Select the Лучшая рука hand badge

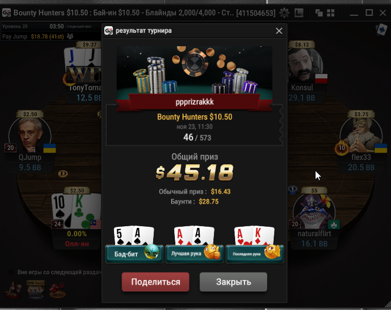[194, 254]
